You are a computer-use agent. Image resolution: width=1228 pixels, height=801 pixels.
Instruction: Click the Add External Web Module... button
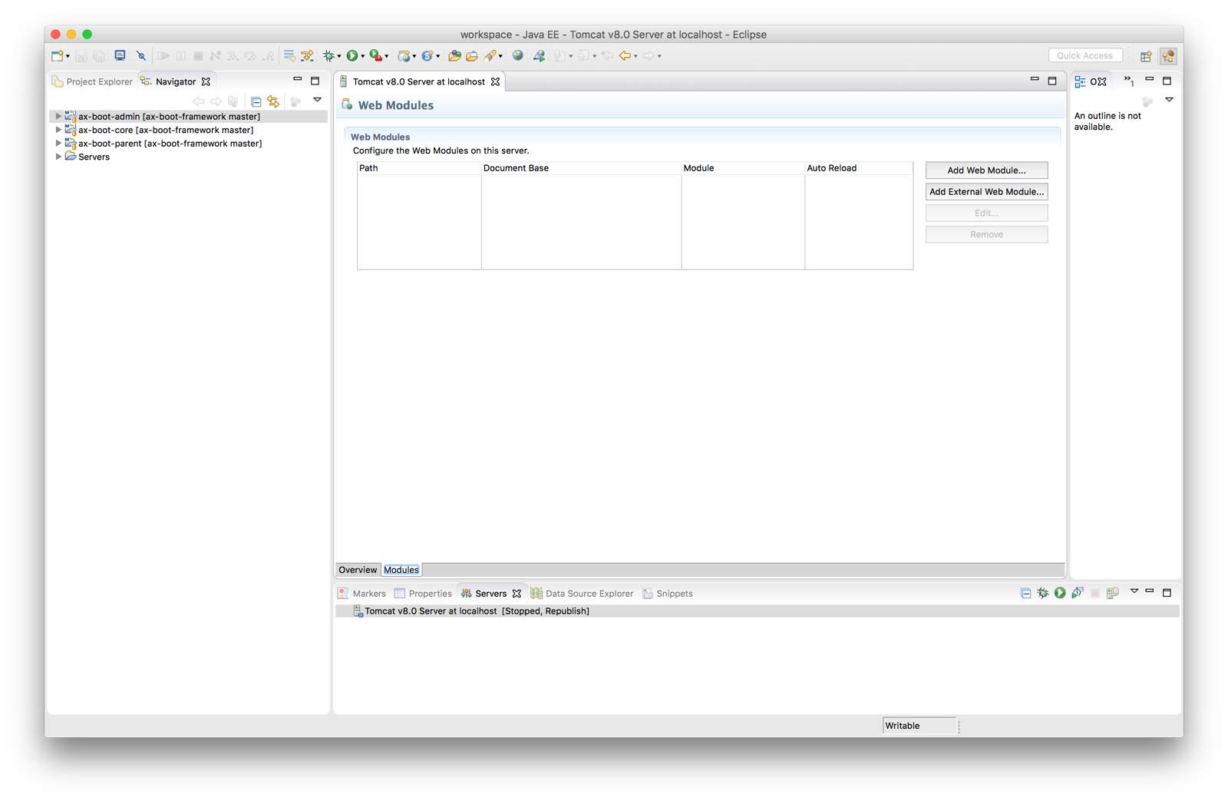[x=986, y=192]
